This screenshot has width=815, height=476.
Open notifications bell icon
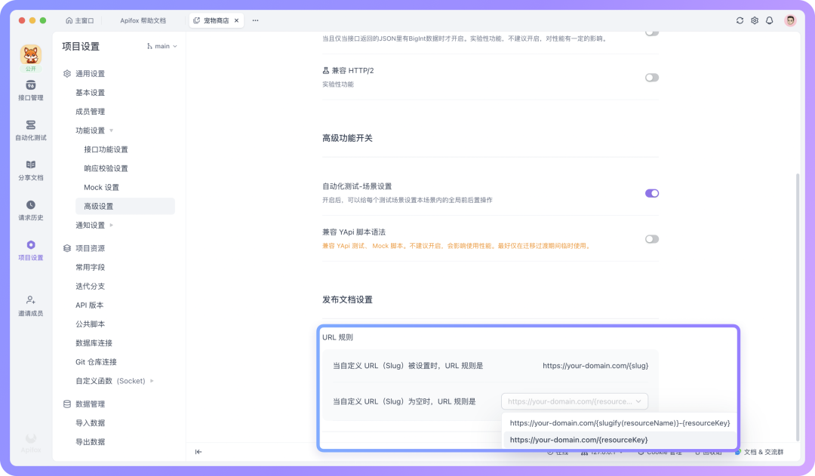(770, 20)
